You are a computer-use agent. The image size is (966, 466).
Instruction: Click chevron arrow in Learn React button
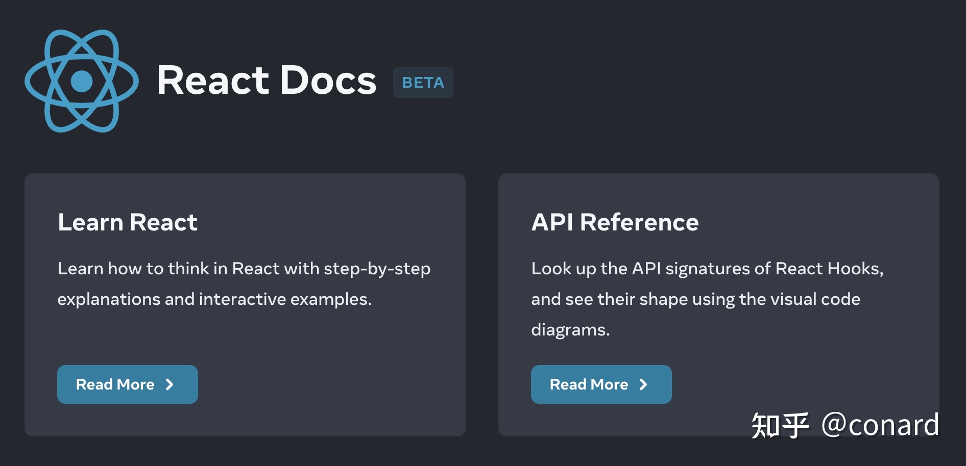(x=170, y=384)
